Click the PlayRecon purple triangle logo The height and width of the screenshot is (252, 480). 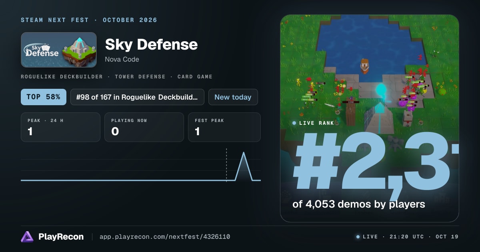click(27, 237)
